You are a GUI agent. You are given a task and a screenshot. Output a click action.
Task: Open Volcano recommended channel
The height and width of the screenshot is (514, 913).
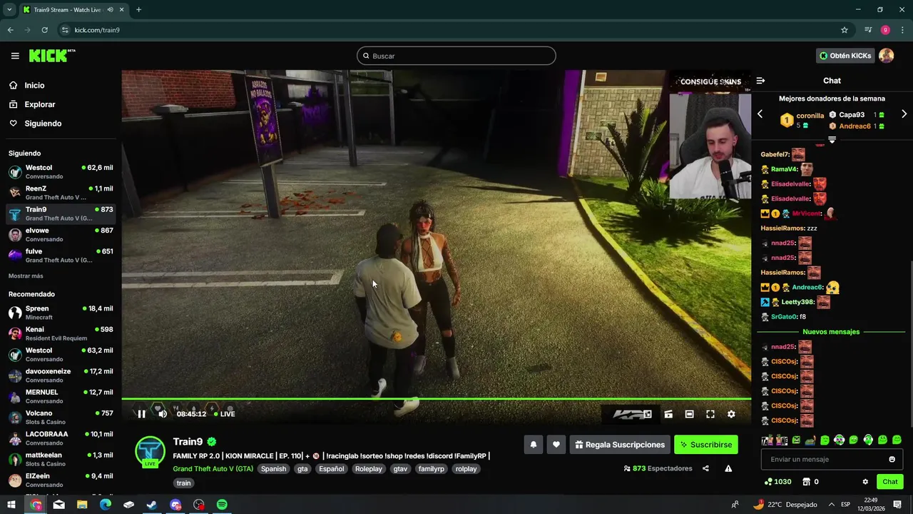61,417
